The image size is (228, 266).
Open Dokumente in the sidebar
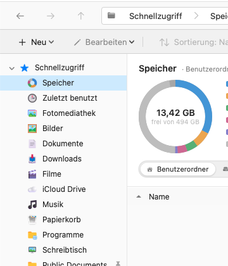pyautogui.click(x=63, y=144)
